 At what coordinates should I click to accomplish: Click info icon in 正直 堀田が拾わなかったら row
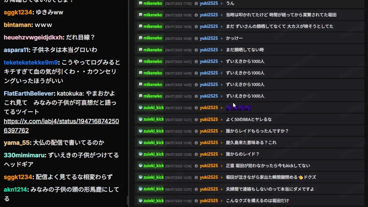tap(196, 166)
